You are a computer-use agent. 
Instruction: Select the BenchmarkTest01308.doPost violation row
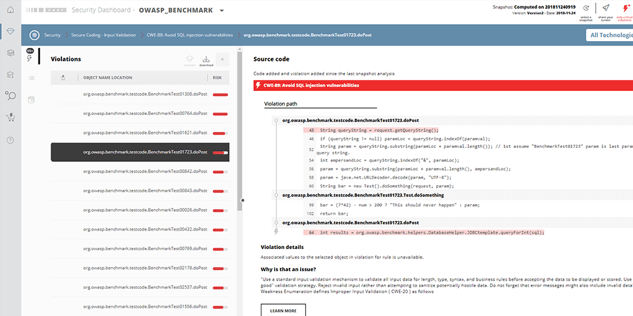pyautogui.click(x=140, y=95)
